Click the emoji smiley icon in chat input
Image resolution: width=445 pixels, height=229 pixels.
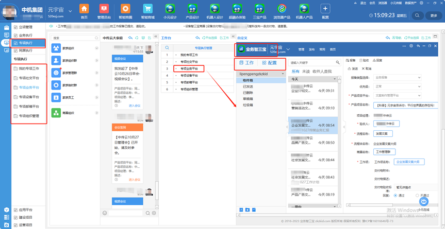[x=105, y=213]
